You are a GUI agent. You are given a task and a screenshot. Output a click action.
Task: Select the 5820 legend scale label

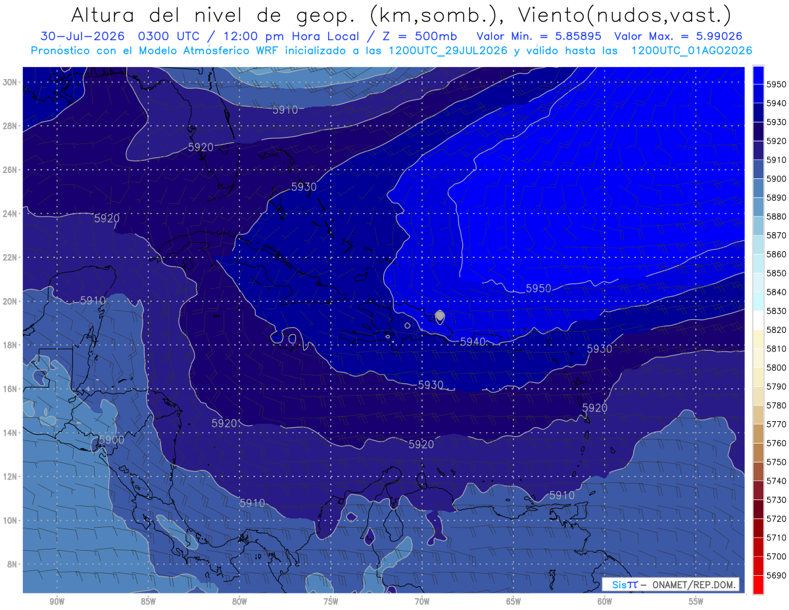coord(776,330)
